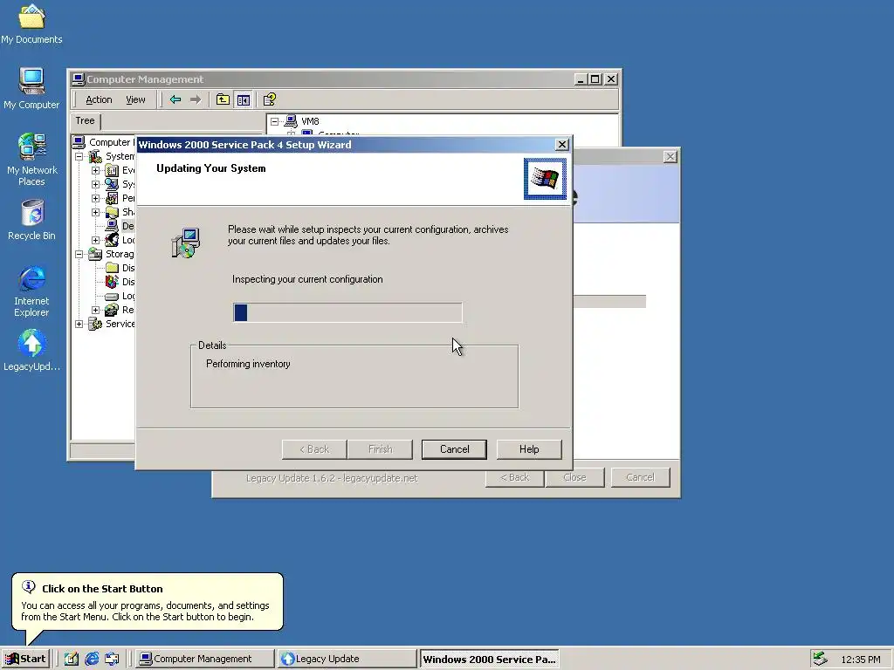Select the VM8 item in right pane
The image size is (894, 670).
click(x=310, y=121)
